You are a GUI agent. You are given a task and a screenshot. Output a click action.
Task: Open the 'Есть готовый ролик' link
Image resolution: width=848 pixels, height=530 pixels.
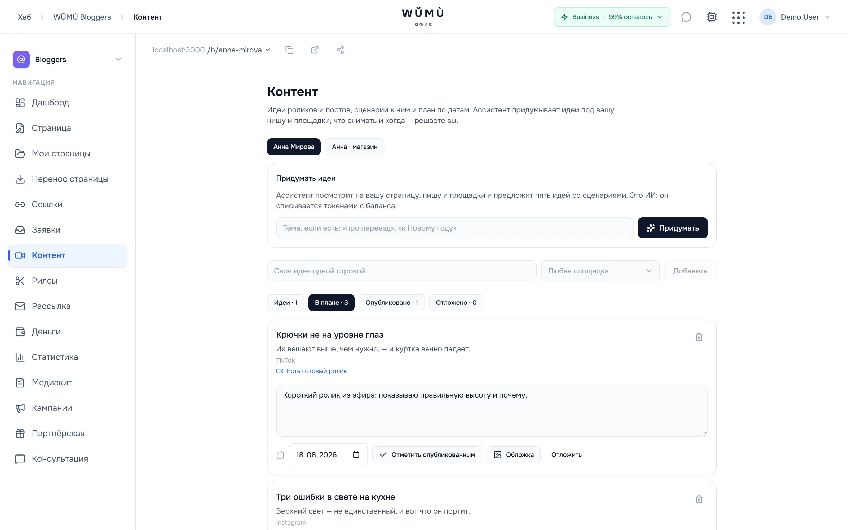coord(312,371)
